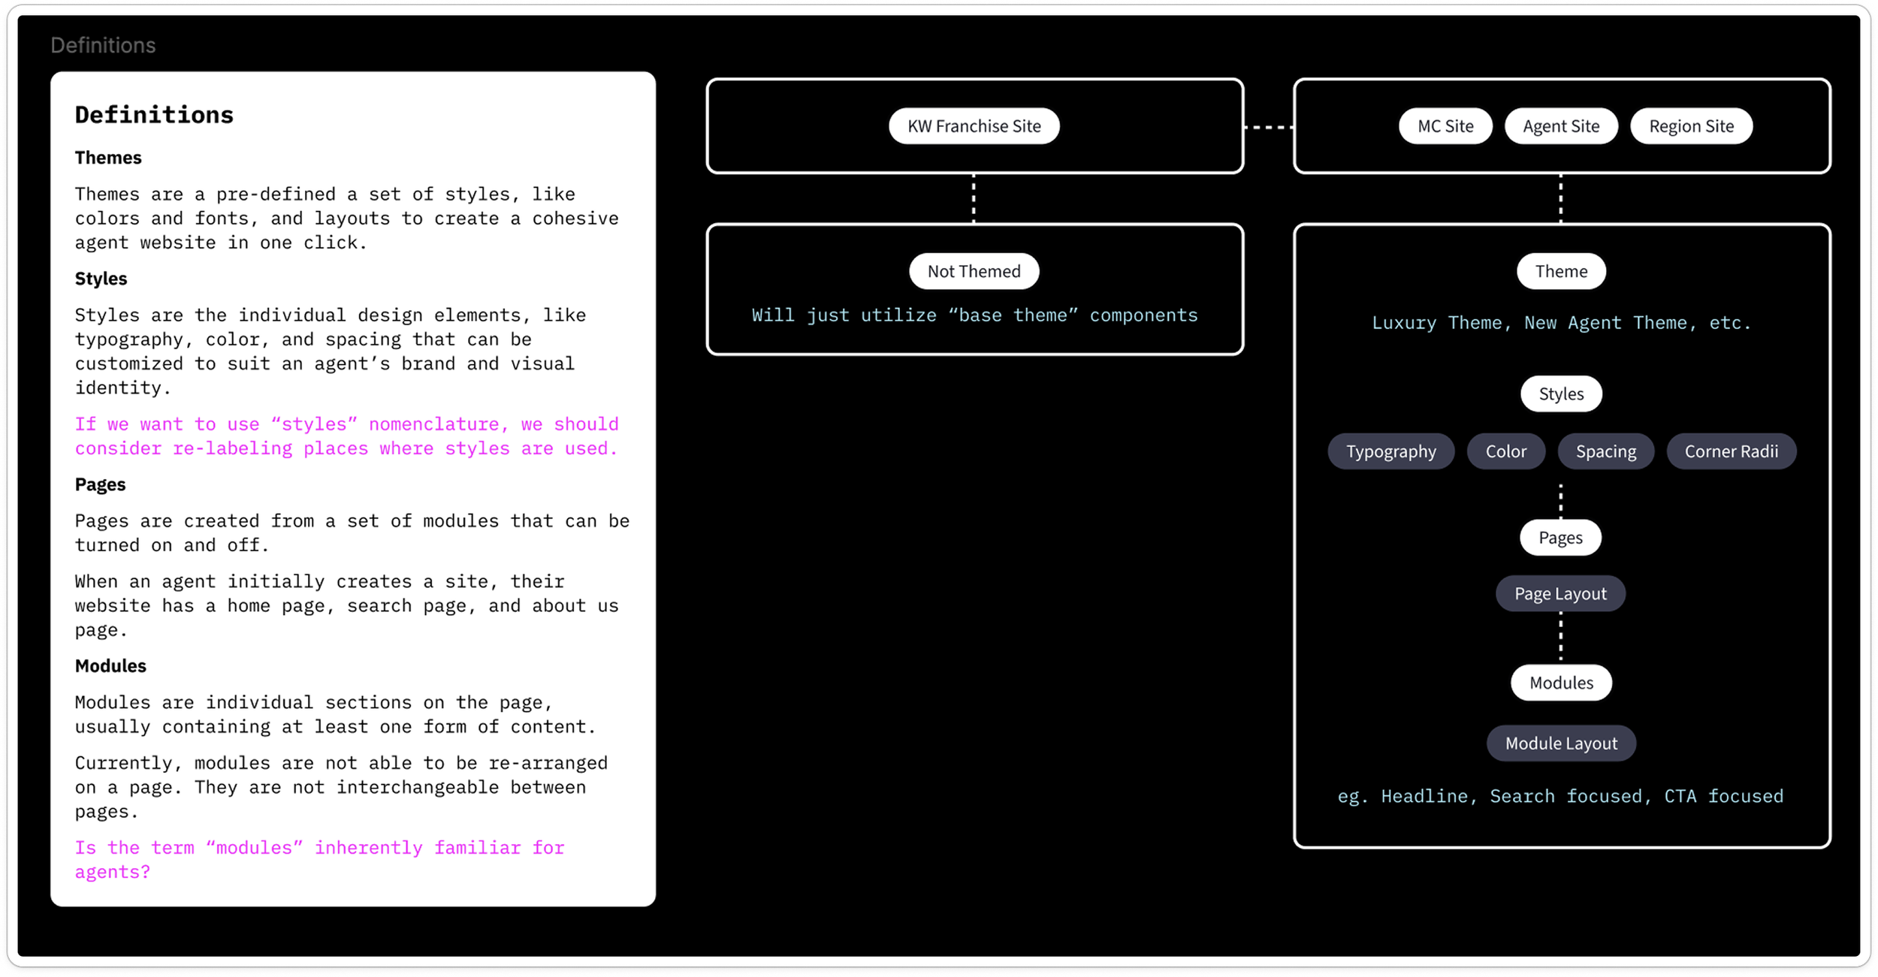Click the Theme pill

(x=1561, y=271)
